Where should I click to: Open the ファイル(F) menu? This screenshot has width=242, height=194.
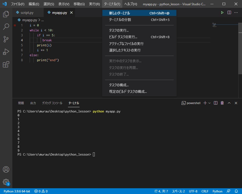click(x=18, y=4)
